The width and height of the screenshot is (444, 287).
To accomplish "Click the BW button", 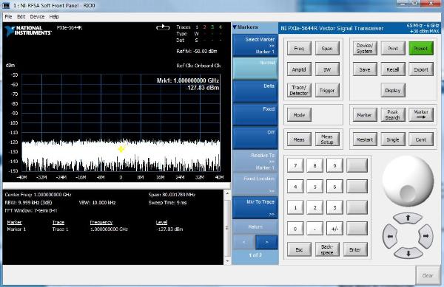I will pos(327,69).
